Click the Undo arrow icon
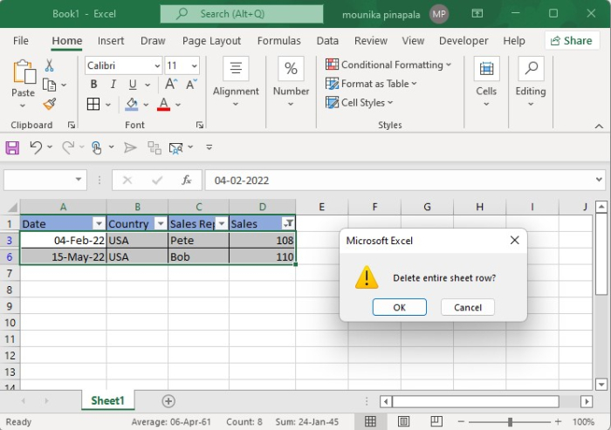 (36, 147)
